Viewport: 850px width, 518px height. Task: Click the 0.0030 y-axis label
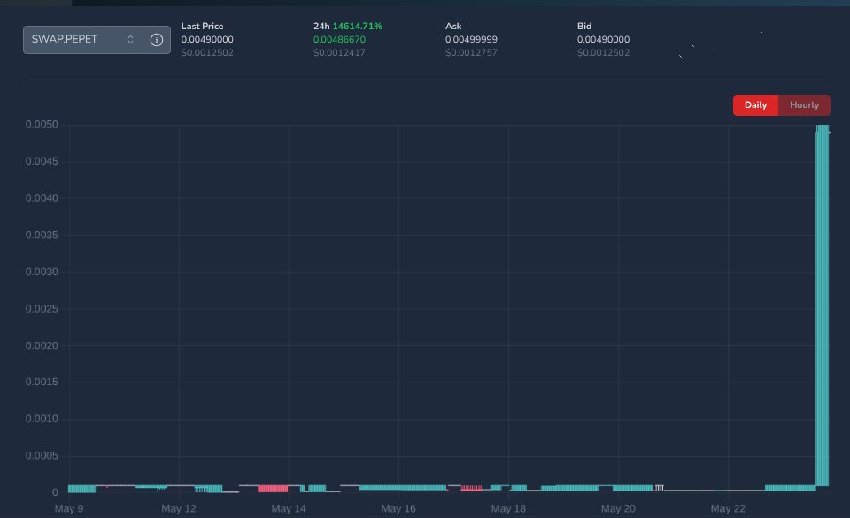click(x=42, y=272)
